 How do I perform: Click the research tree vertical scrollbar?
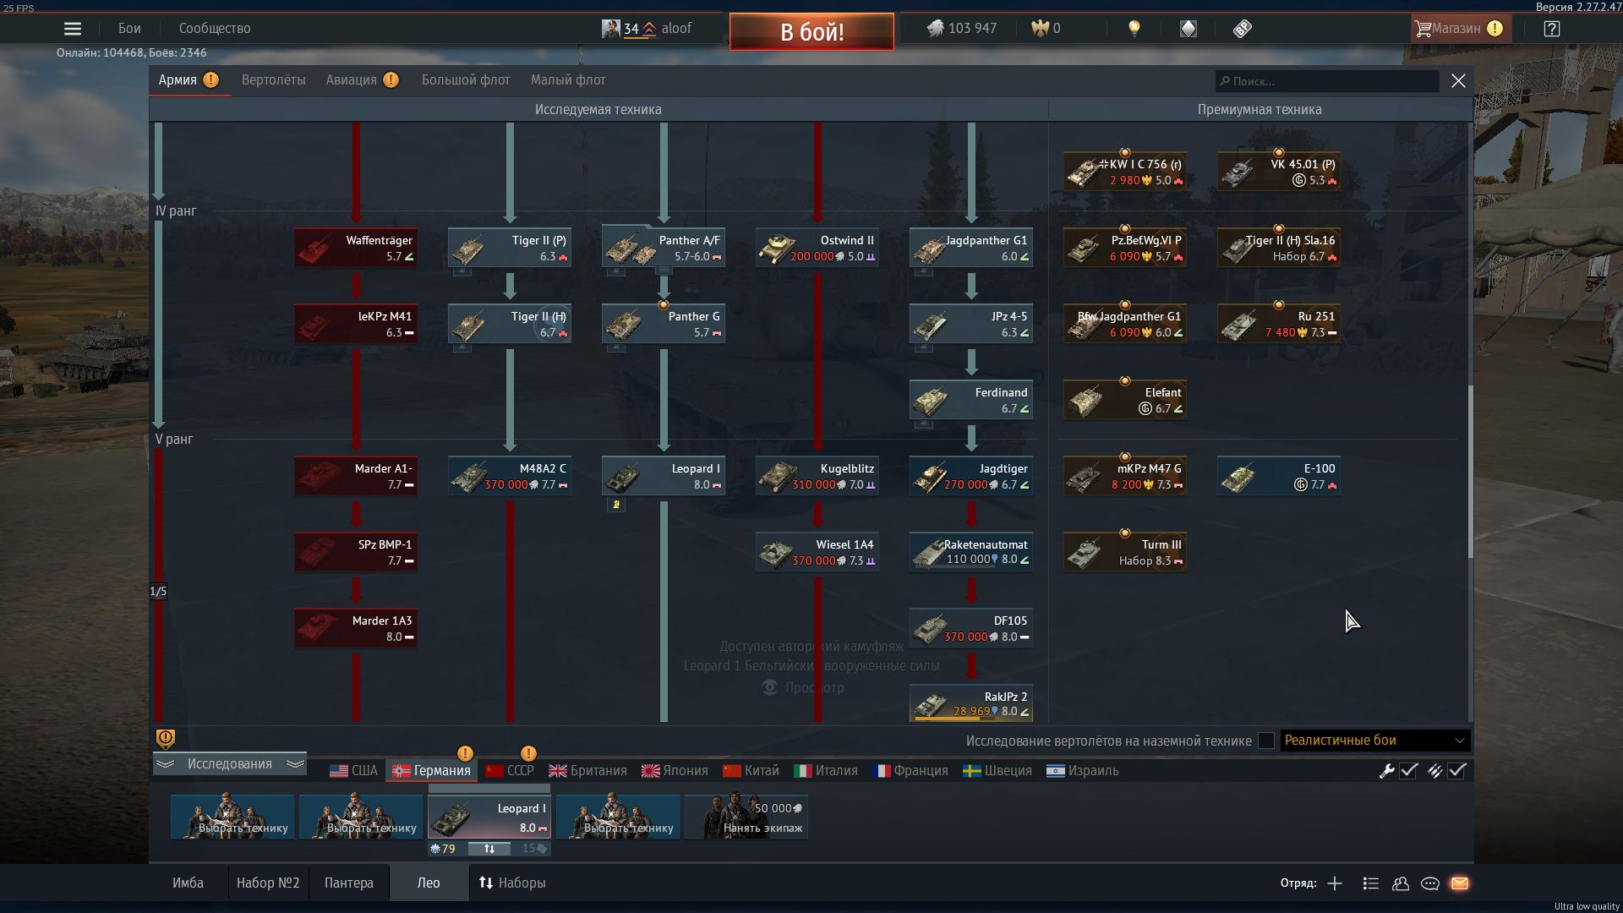pyautogui.click(x=1470, y=472)
